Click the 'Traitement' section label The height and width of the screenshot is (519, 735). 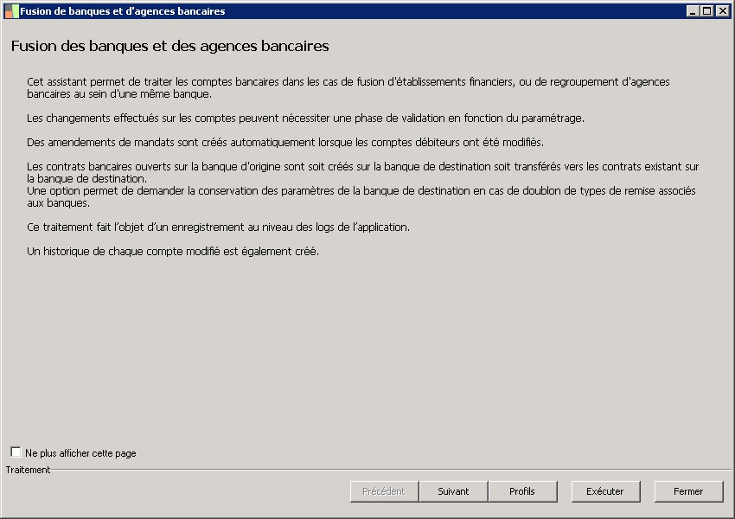[28, 470]
